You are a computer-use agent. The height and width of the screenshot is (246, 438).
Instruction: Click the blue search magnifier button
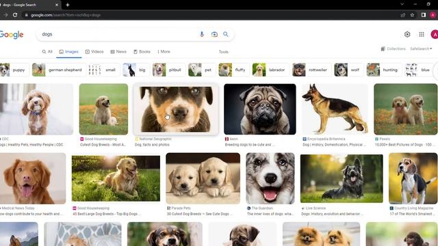click(x=226, y=34)
